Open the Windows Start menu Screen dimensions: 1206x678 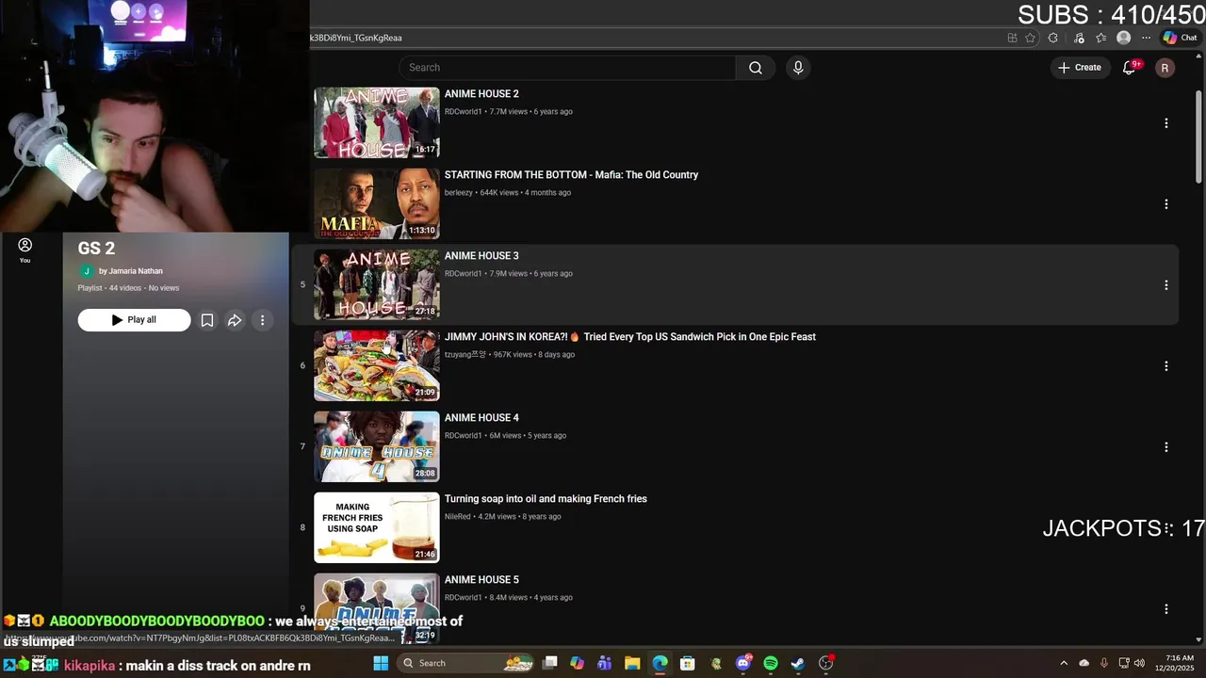point(381,663)
